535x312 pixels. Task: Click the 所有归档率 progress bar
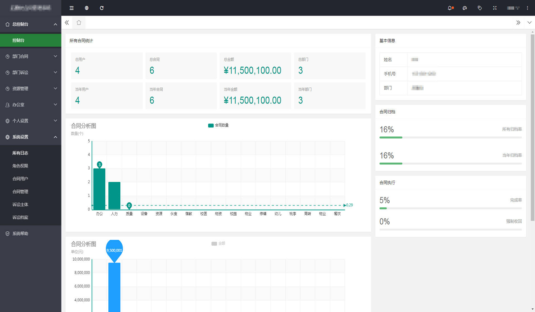[450, 138]
